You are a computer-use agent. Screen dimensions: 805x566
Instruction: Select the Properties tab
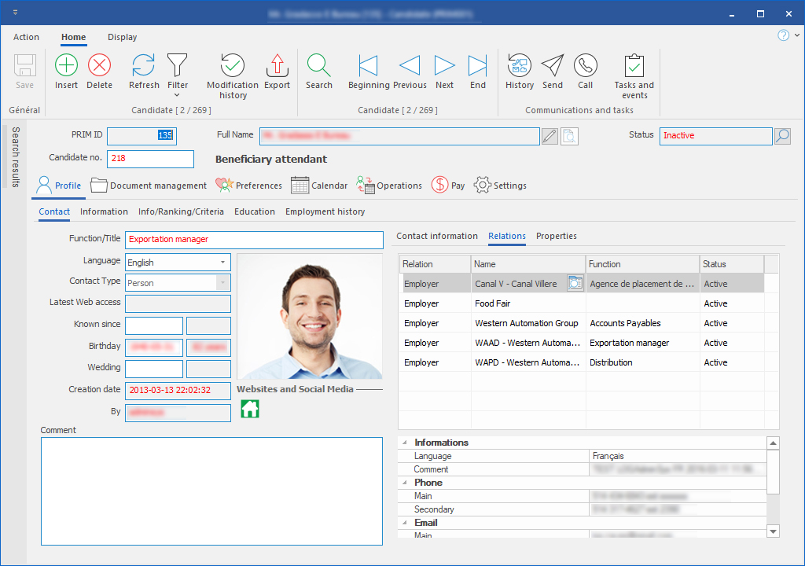556,236
